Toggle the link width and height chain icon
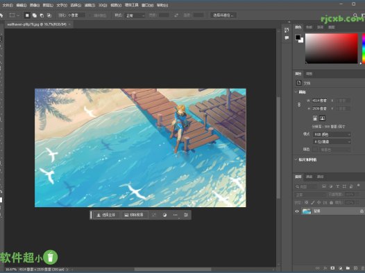The width and height of the screenshot is (365, 273). pyautogui.click(x=299, y=105)
